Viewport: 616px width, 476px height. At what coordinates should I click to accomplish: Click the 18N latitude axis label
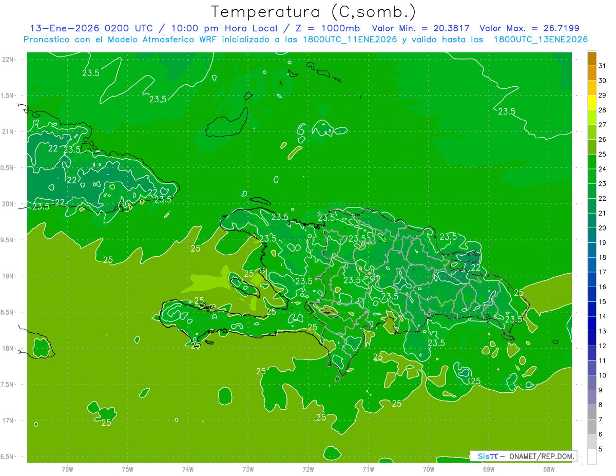coord(7,348)
